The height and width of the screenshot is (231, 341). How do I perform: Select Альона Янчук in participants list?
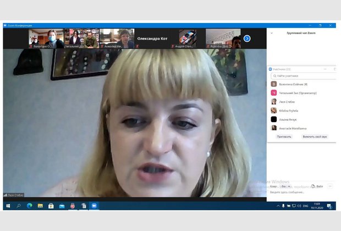(x=302, y=119)
